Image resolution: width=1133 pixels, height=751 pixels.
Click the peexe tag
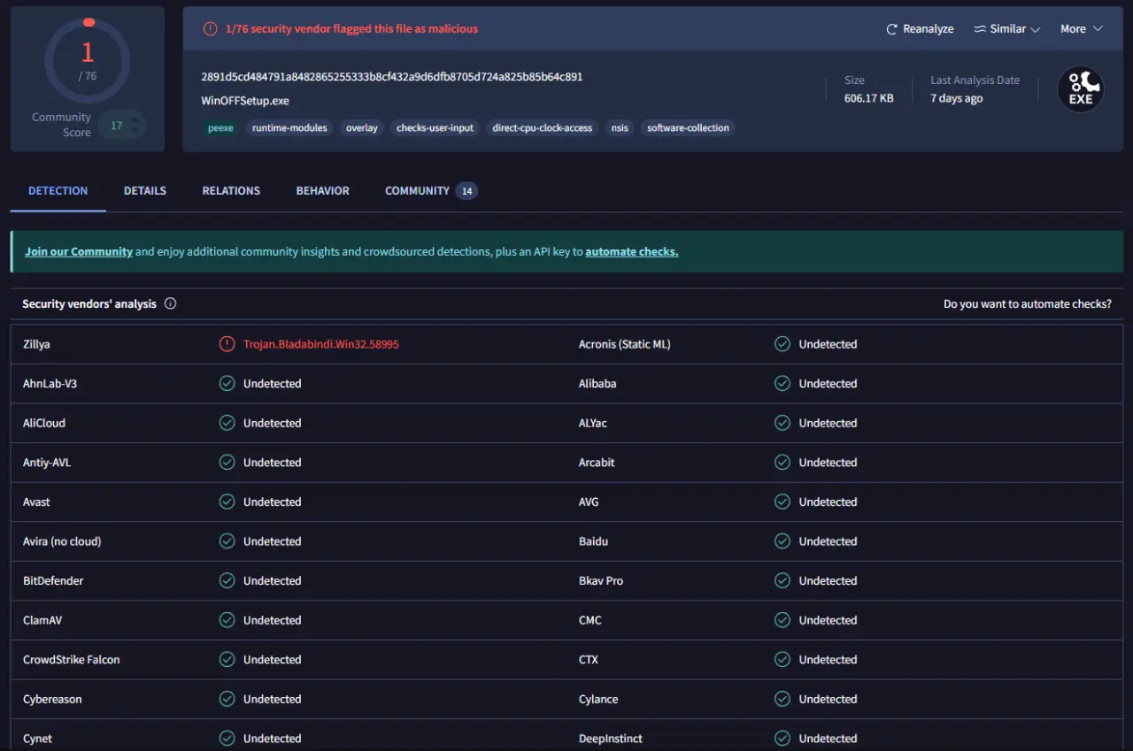coord(220,127)
